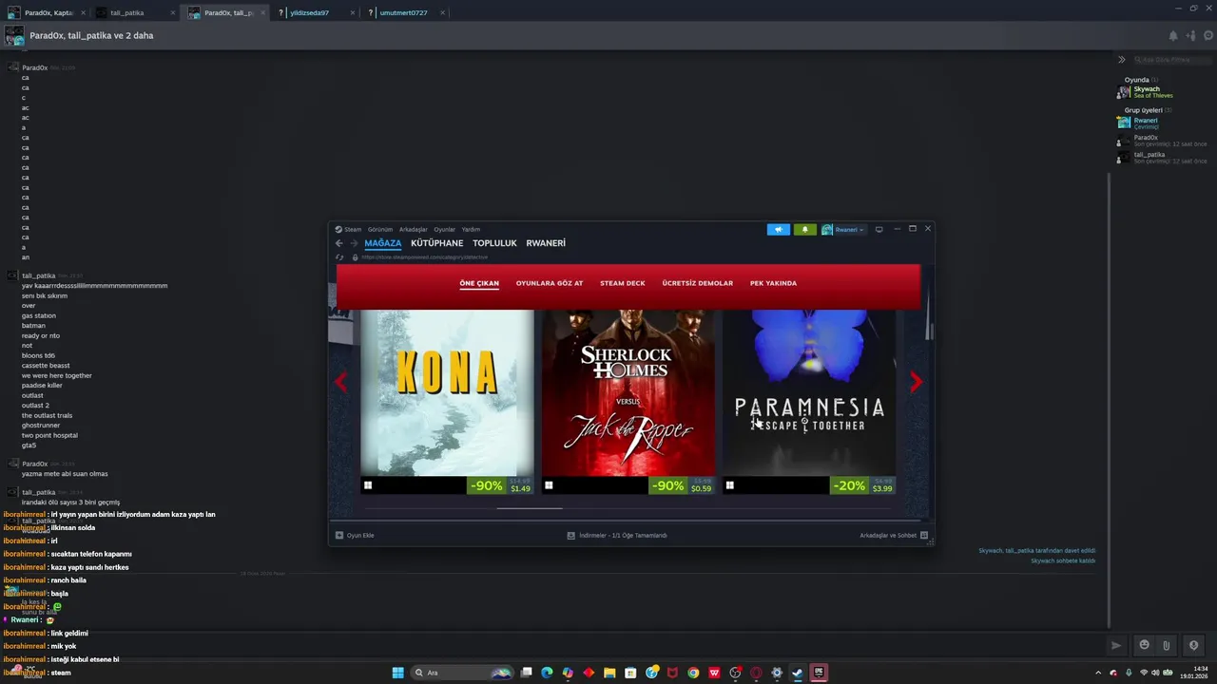The image size is (1217, 684).
Task: Open Steam from the Windows taskbar
Action: point(798,673)
